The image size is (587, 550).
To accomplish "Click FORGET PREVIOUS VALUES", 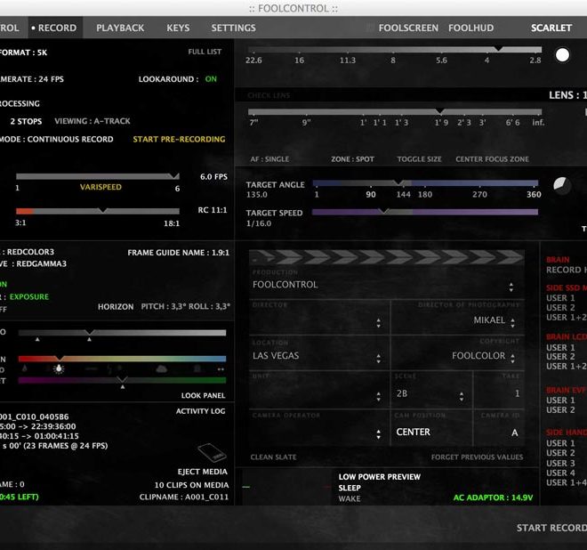I will [x=477, y=457].
